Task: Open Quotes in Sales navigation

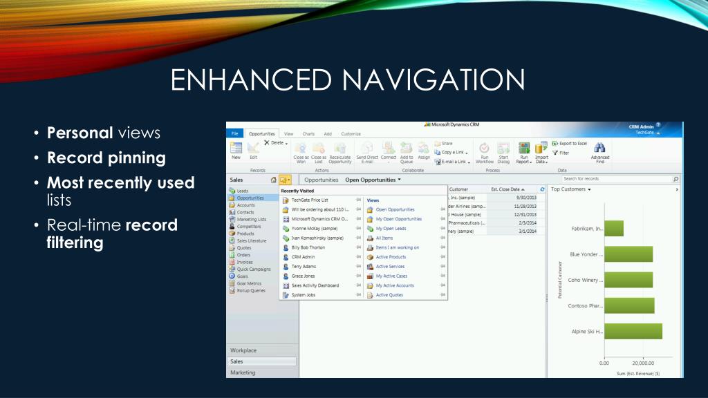Action: pos(240,248)
